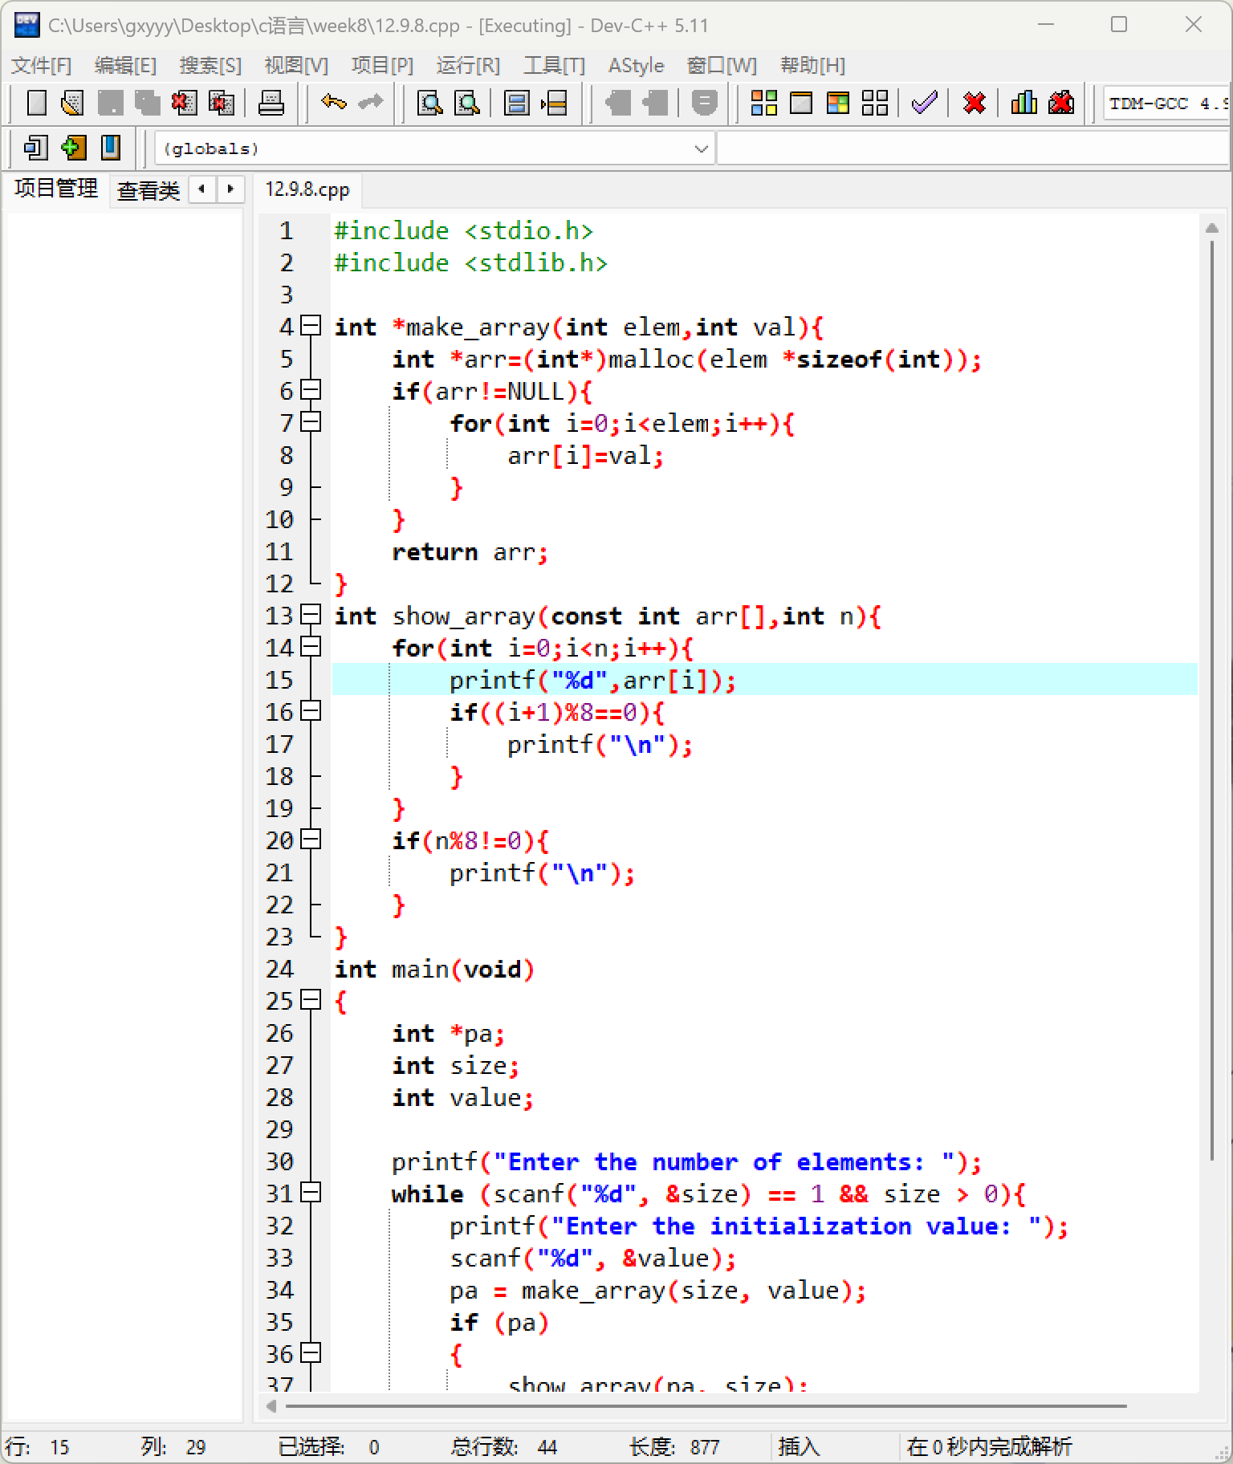Create a new source file from toolbar
The height and width of the screenshot is (1464, 1233).
[36, 103]
